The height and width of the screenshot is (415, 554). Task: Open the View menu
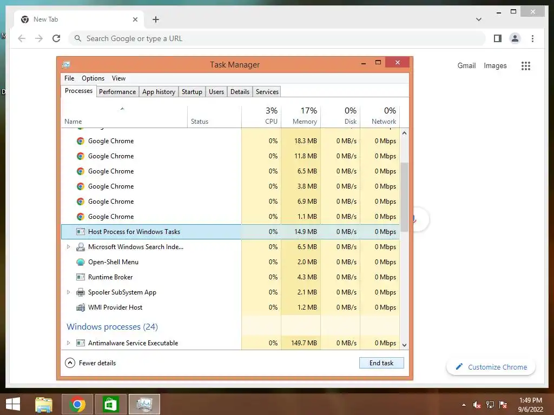pyautogui.click(x=118, y=78)
